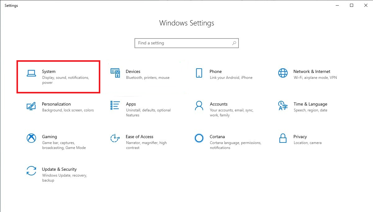373x212 pixels.
Task: Click "Background, lock screen, colors" description
Action: click(x=68, y=110)
